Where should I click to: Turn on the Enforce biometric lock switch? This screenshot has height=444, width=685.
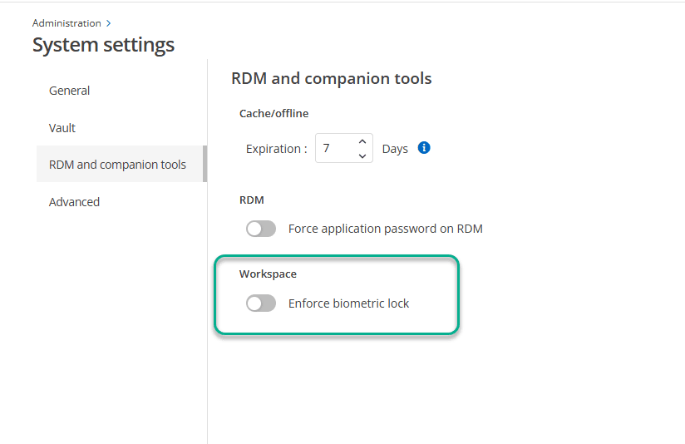pos(261,303)
